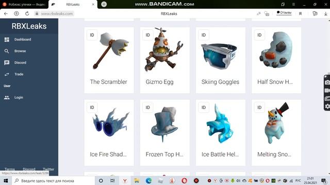Viewport: 330px width, 185px height.
Task: Click the ID badge on The Scrambler card
Action: coord(92,35)
